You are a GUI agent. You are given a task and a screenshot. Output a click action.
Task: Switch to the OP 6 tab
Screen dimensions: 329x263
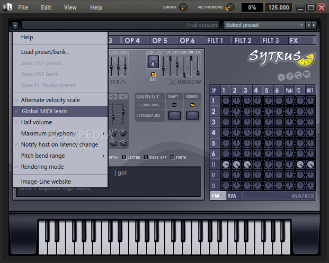pos(192,40)
